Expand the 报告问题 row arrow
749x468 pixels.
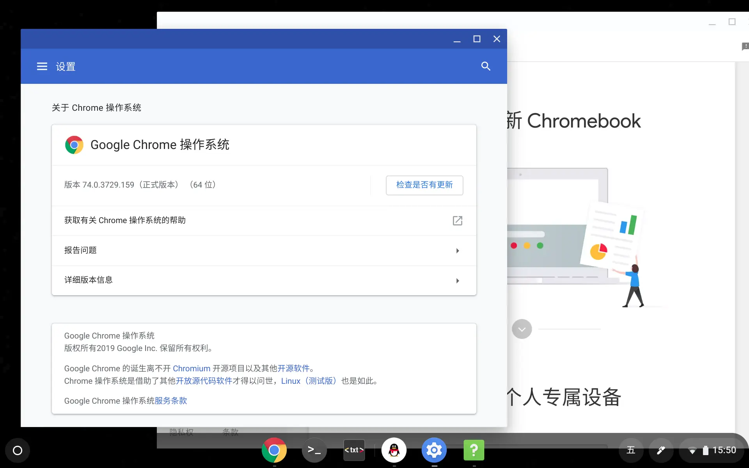(x=458, y=251)
